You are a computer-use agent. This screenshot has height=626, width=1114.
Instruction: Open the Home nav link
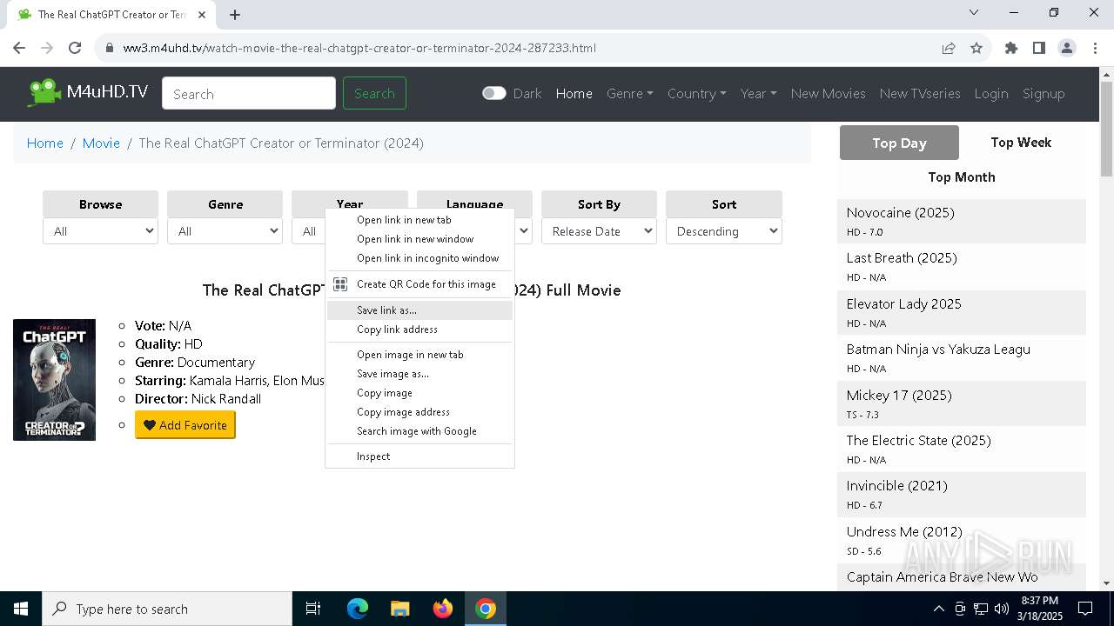[574, 93]
